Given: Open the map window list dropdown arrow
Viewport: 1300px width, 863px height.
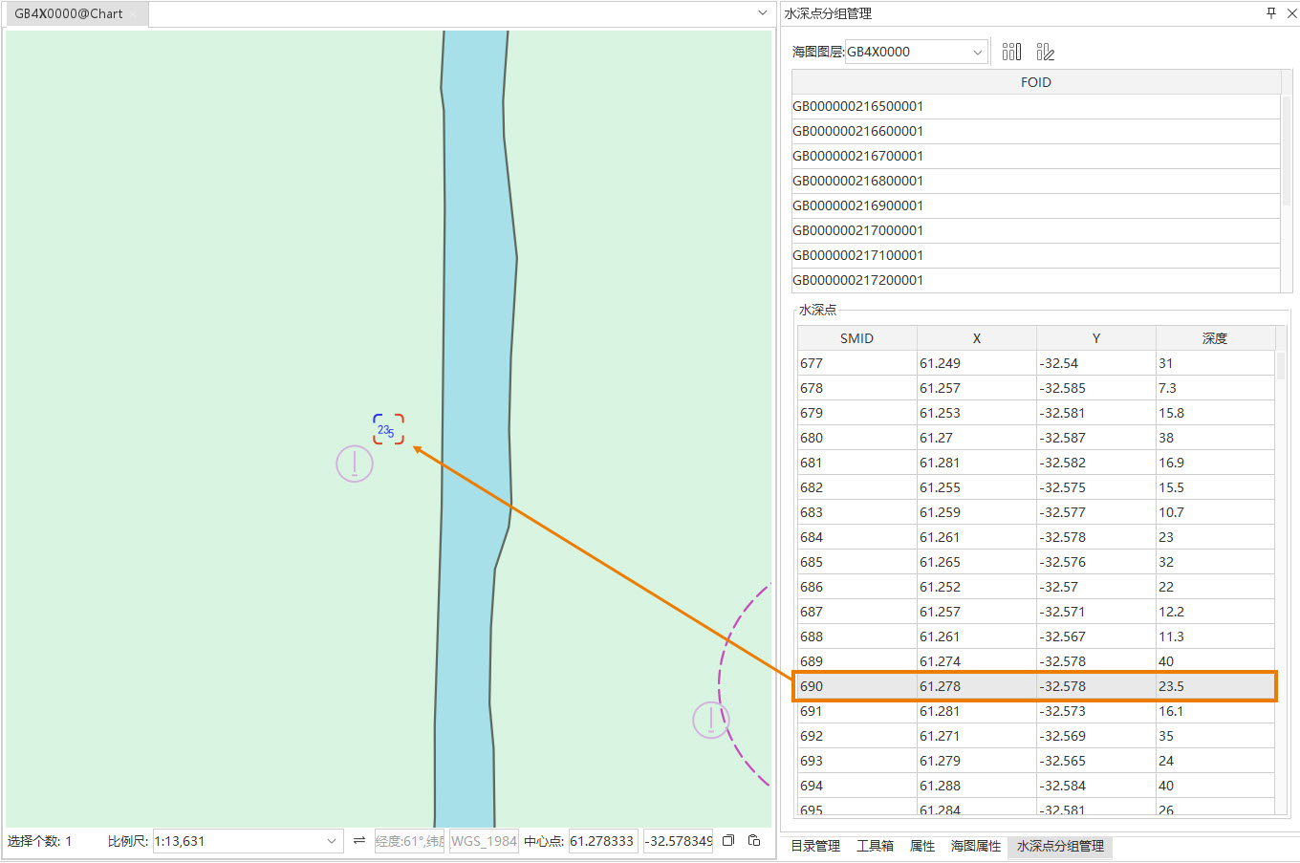Looking at the screenshot, I should [762, 13].
